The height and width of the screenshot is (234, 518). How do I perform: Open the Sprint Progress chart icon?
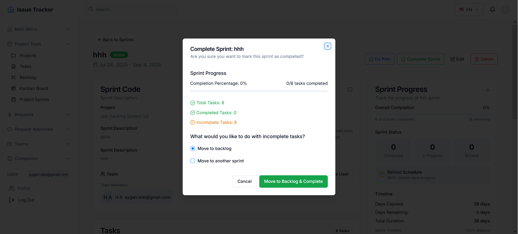(487, 89)
